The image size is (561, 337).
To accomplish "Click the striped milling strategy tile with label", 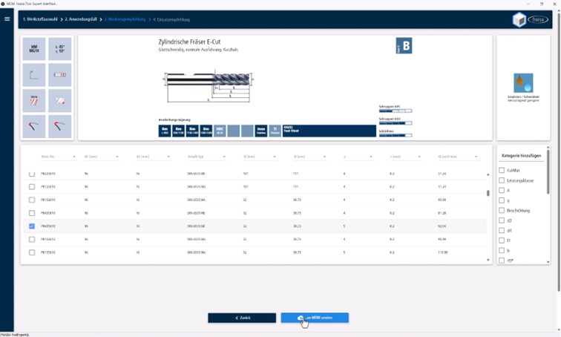I will click(x=34, y=101).
